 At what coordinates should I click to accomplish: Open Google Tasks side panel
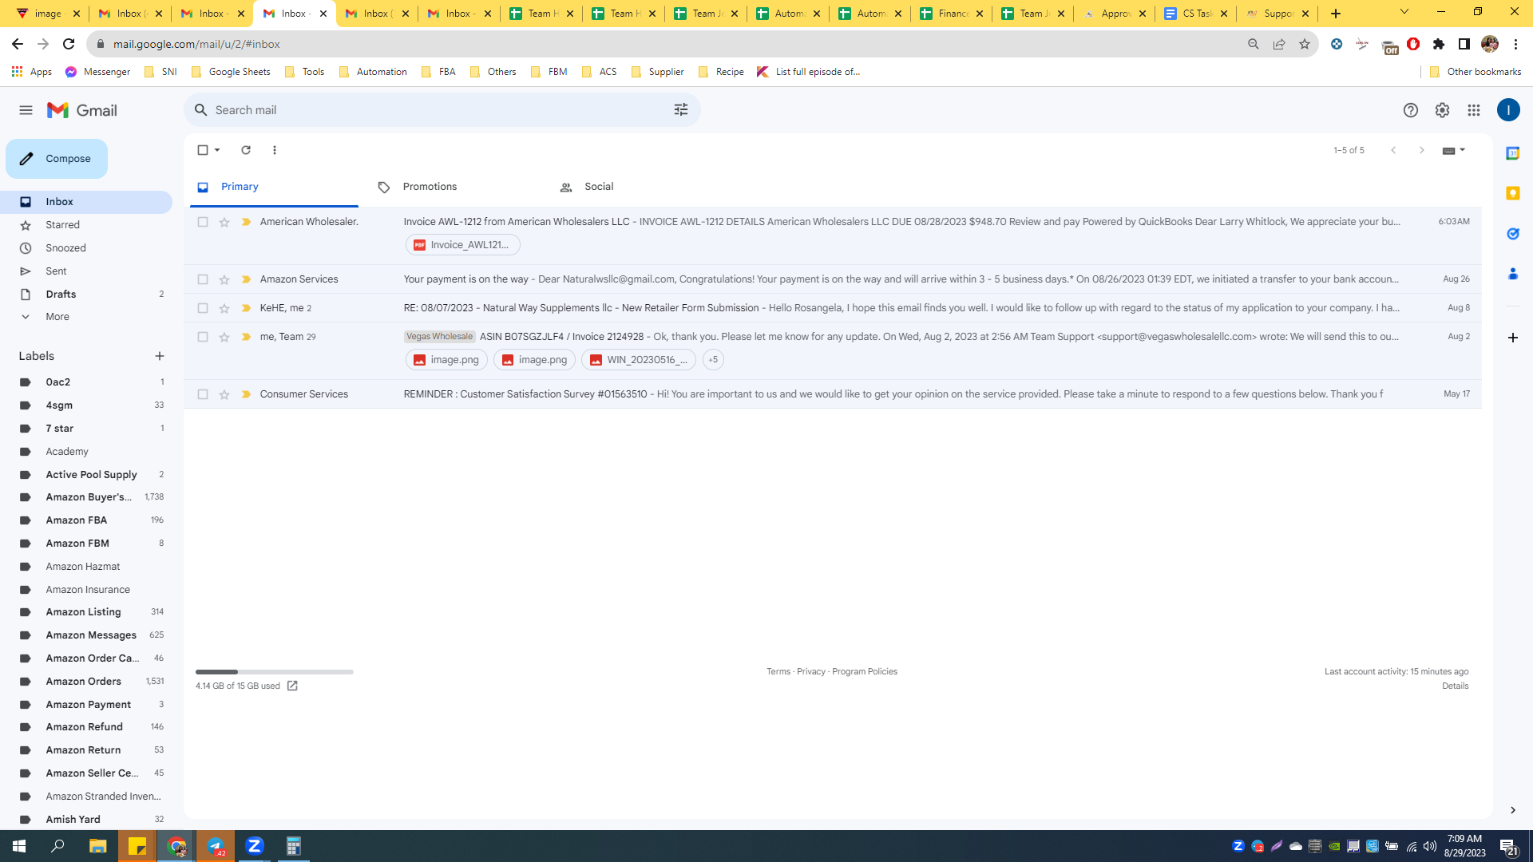click(1512, 234)
